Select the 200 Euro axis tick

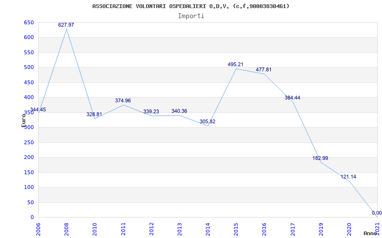29,158
